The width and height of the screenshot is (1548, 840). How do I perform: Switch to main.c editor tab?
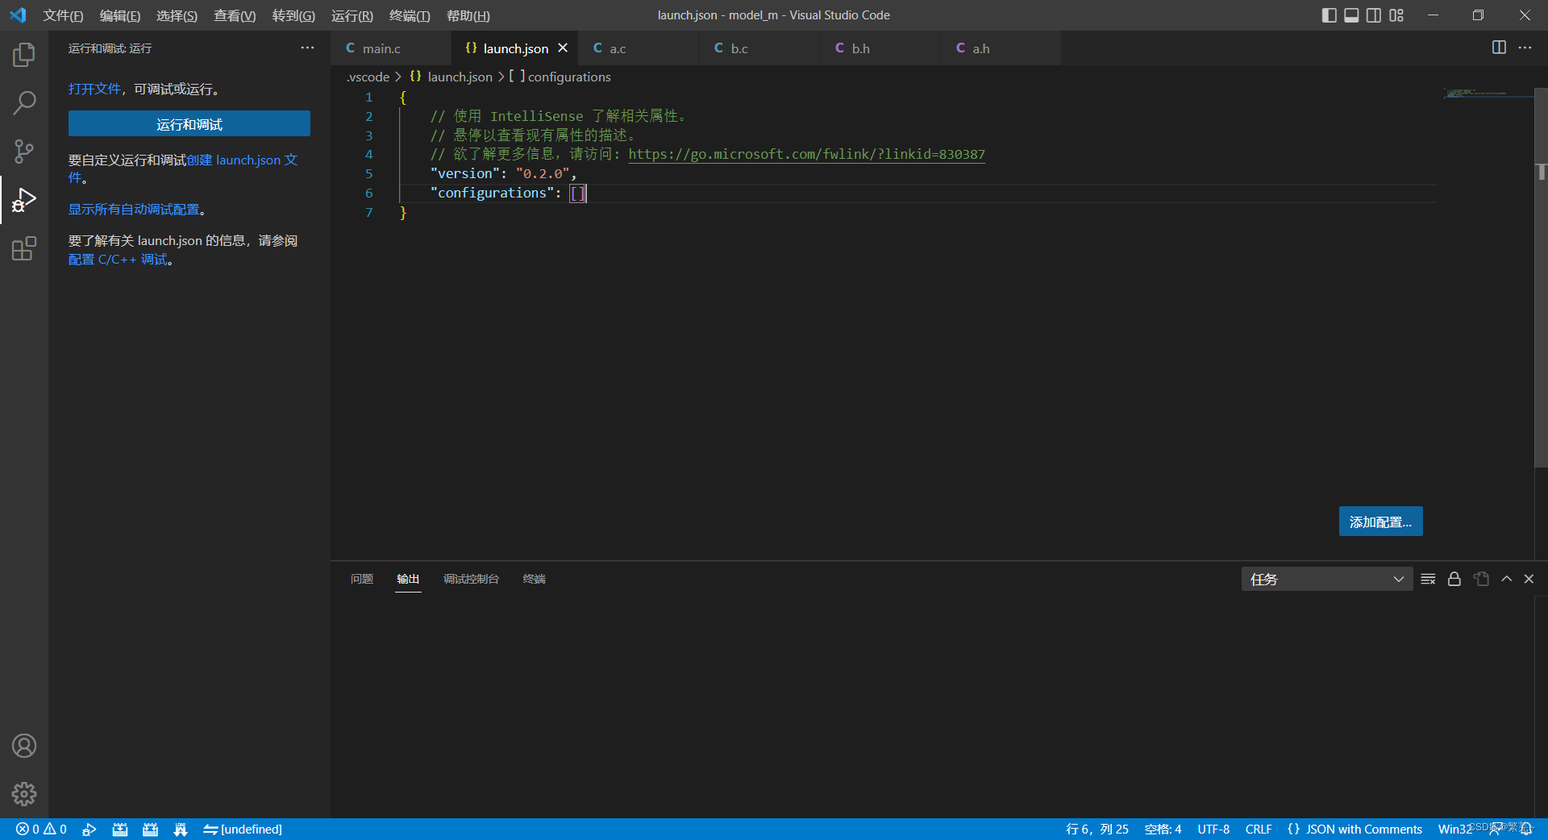(x=391, y=48)
